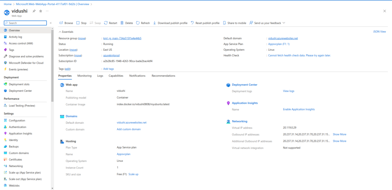Open more options ellipsis next to vidushi

pos(47,11)
